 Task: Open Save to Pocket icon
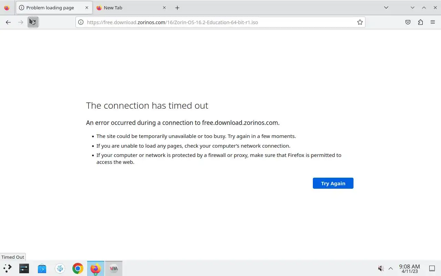tap(408, 22)
